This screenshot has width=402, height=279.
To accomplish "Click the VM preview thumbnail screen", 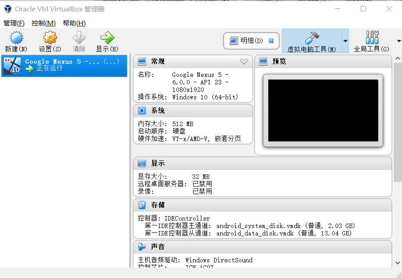I will 323,111.
